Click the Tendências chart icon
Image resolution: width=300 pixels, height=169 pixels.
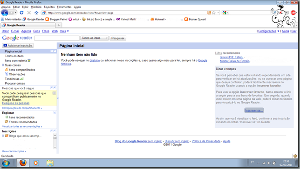pos(22,79)
